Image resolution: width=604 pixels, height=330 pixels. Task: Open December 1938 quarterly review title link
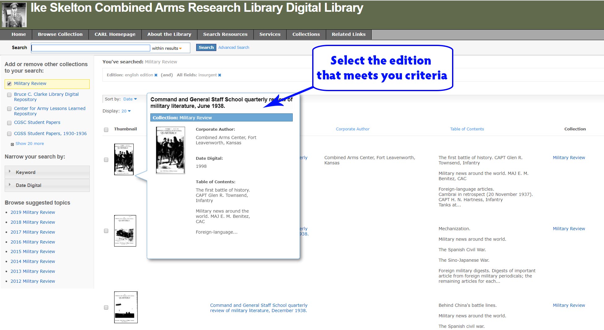[x=259, y=308]
